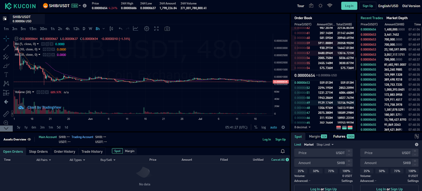The width and height of the screenshot is (422, 191).
Task: Open the Stop Limit order type dropdown
Action: (325, 144)
